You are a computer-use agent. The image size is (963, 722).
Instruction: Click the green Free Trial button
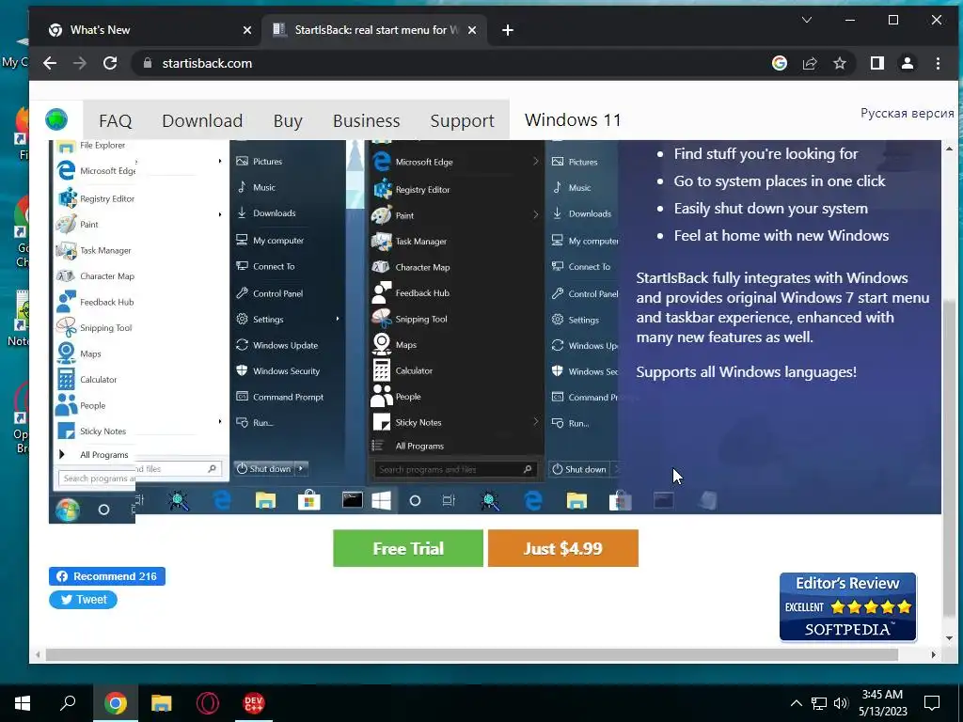tap(408, 548)
